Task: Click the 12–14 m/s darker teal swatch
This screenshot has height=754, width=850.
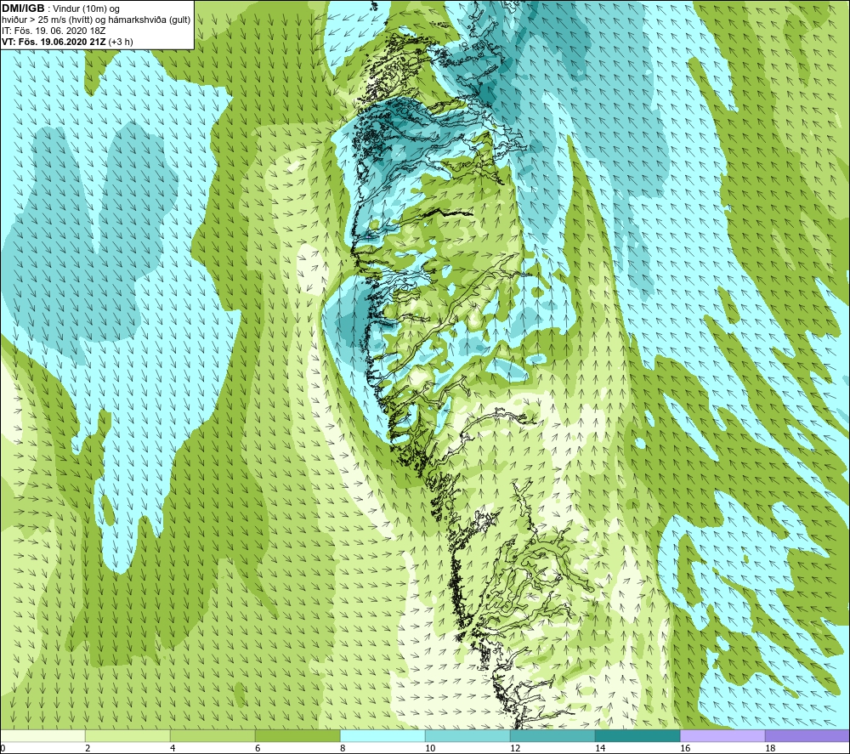Action: tap(552, 735)
